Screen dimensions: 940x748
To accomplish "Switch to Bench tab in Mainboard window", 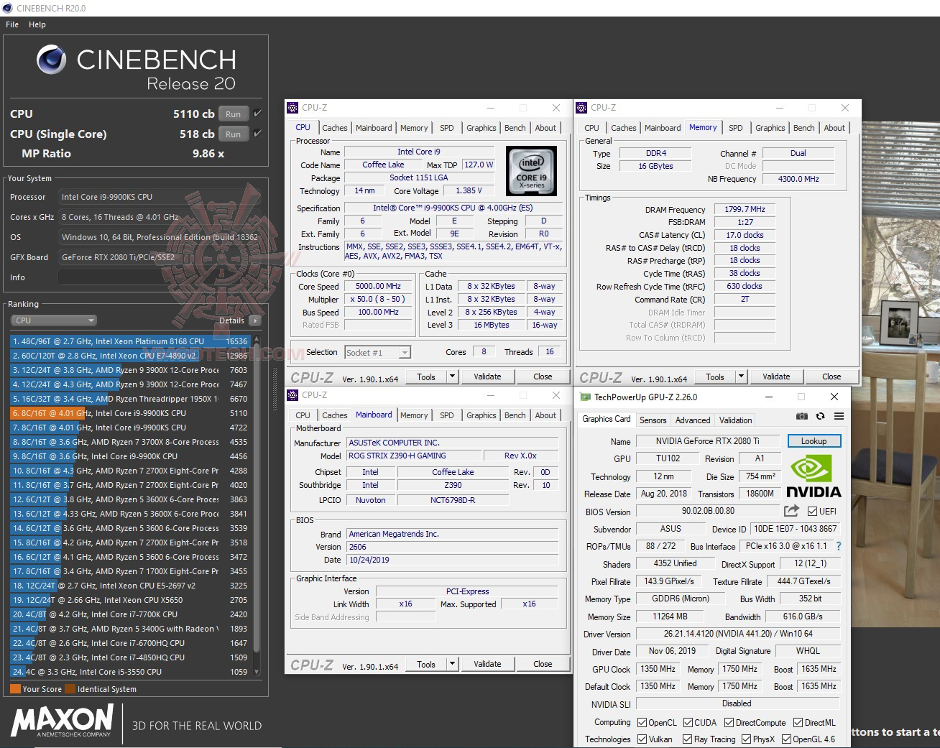I will point(515,415).
